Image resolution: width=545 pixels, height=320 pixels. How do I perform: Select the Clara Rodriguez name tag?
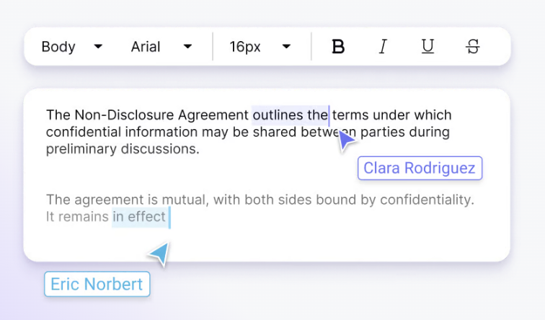click(419, 169)
